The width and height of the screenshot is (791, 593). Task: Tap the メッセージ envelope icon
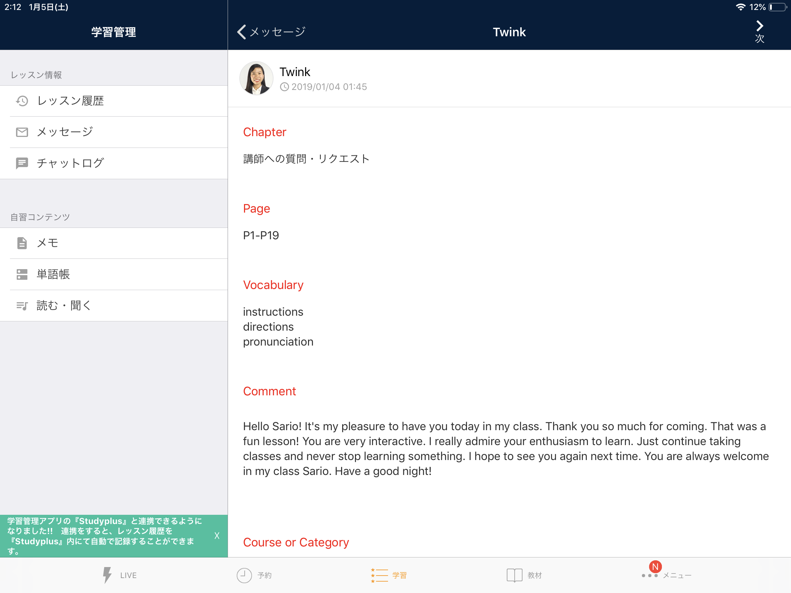click(22, 132)
